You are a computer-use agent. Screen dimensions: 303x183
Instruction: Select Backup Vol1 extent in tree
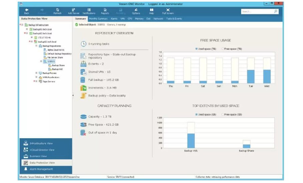[x=57, y=69]
